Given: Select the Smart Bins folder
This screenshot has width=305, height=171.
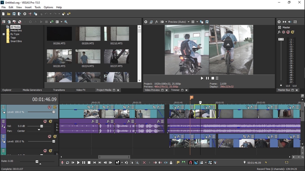Looking at the screenshot, I should click(16, 41).
